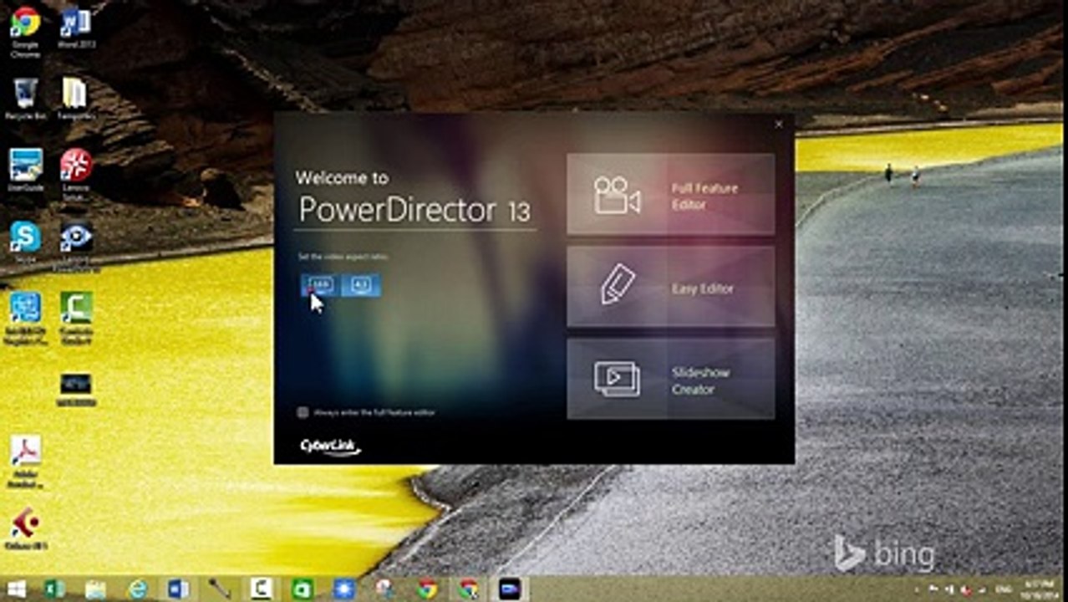The height and width of the screenshot is (602, 1068).
Task: Select the dark video thumbnail desktop file
Action: (x=76, y=389)
